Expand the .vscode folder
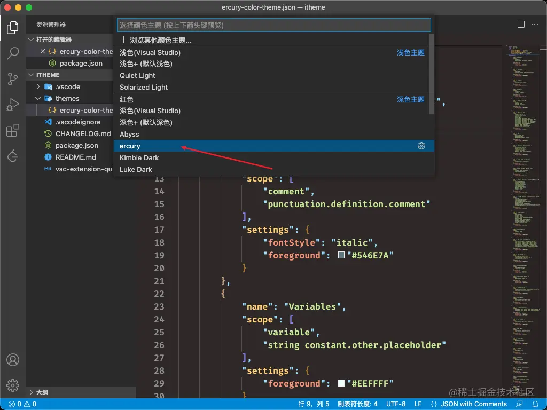Screen dimensions: 547x410 coord(38,86)
